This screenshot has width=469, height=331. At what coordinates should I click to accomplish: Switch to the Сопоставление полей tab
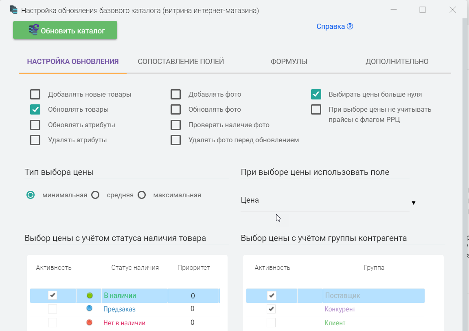click(x=181, y=62)
